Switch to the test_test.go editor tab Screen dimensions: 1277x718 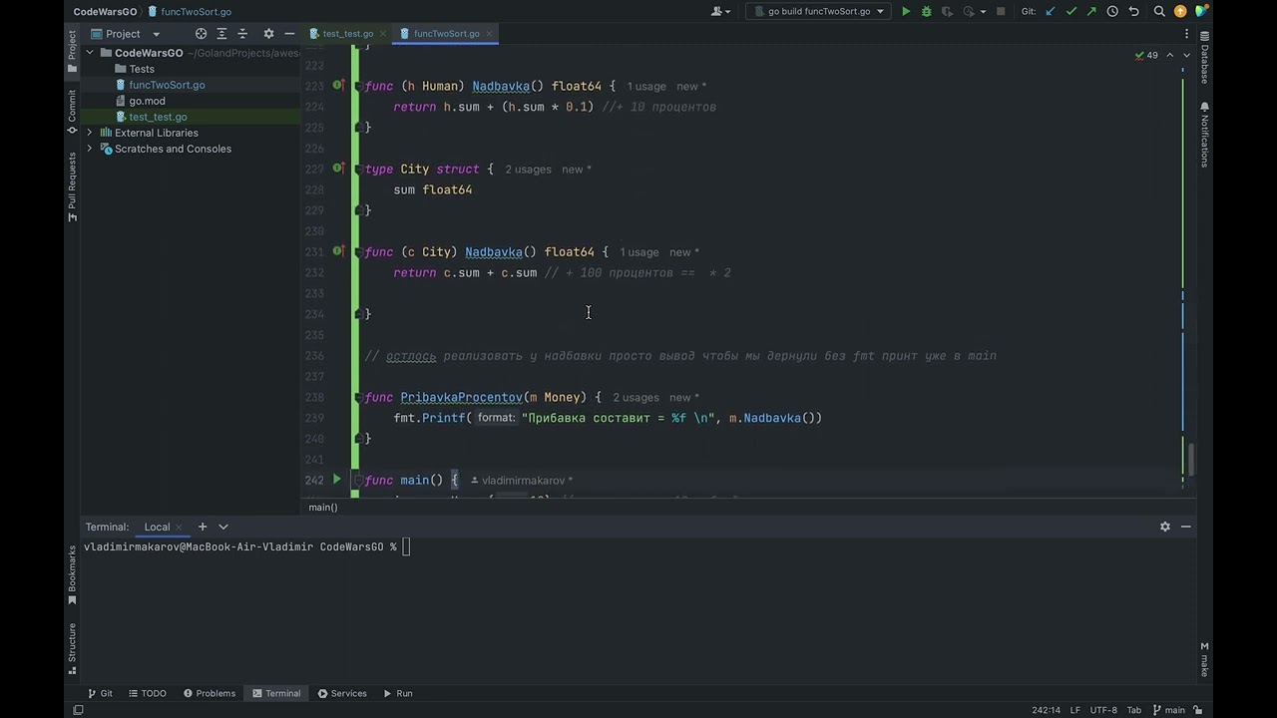click(x=347, y=34)
